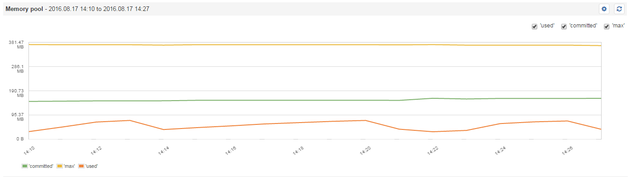This screenshot has width=631, height=177.
Task: Click the 14:20 time axis label
Action: pos(365,150)
